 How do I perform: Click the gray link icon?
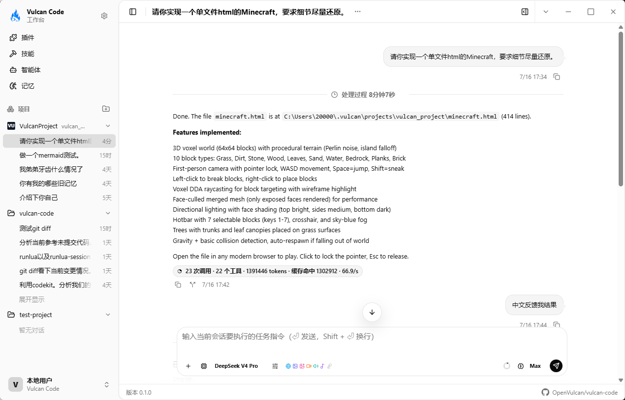tap(330, 366)
